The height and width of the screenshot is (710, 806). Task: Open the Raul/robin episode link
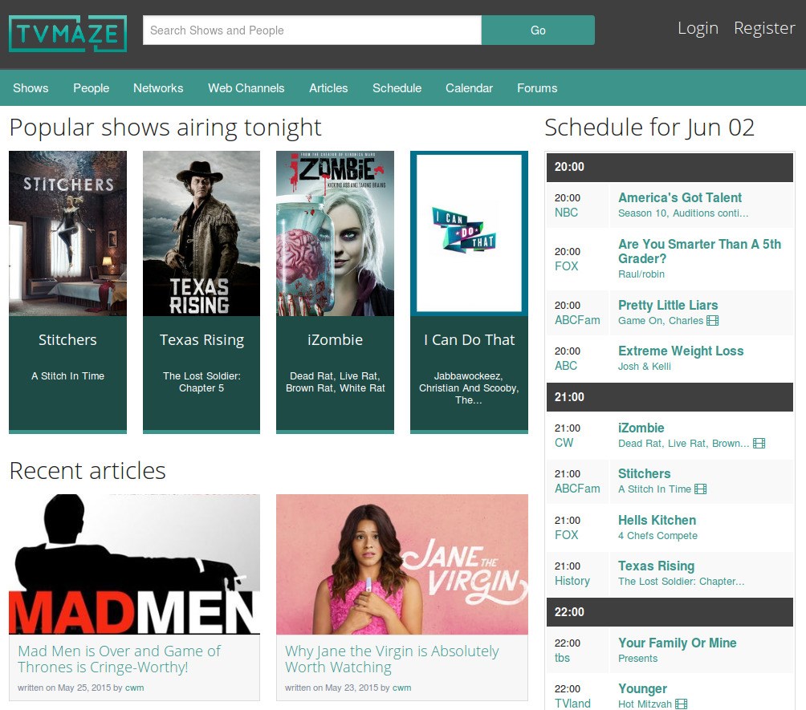coord(641,274)
